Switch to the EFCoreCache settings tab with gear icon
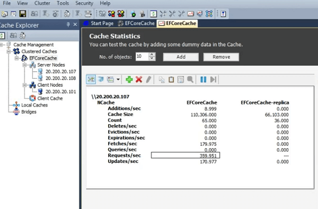Screen dimensions: 318x209 click(x=136, y=23)
